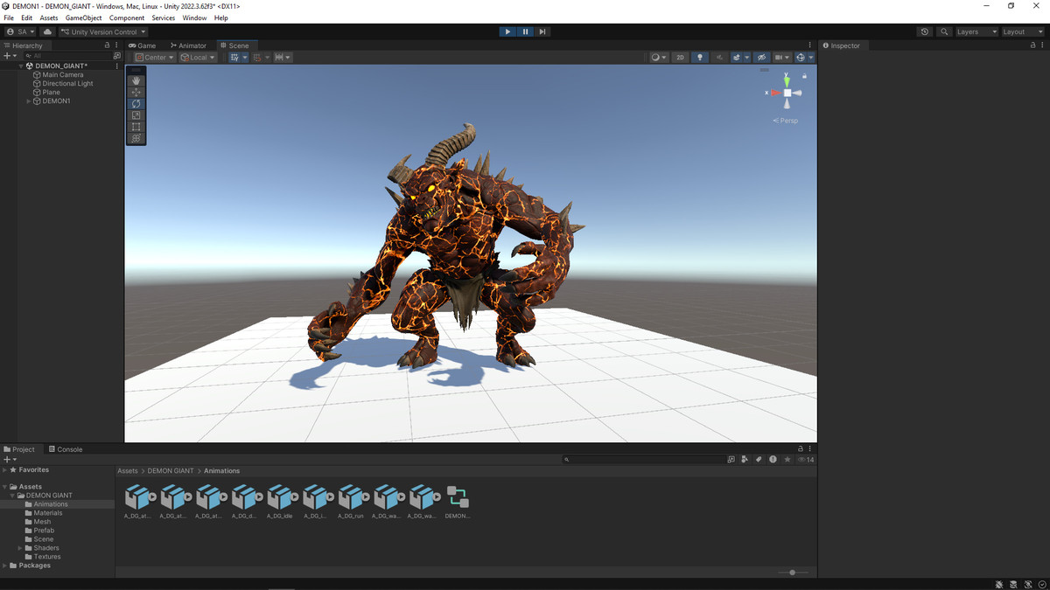1050x590 pixels.
Task: Select the Rect transform tool
Action: (136, 127)
